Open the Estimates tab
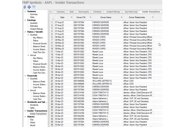184x127 pixels. (97, 12)
